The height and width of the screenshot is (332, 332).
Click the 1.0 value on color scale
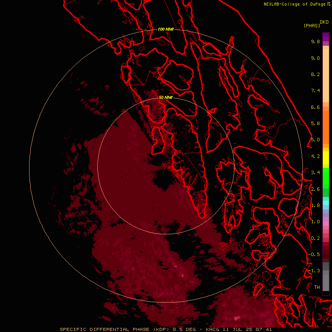coord(315,222)
